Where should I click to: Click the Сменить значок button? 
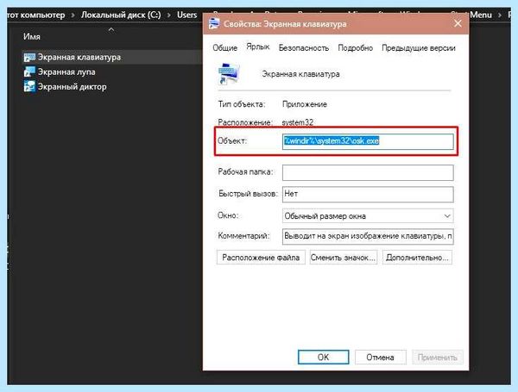[x=344, y=258]
